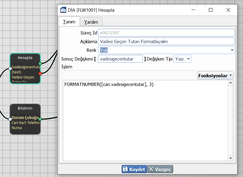Click the scroll down arrow in formula editor
This screenshot has width=243, height=177.
click(x=230, y=158)
